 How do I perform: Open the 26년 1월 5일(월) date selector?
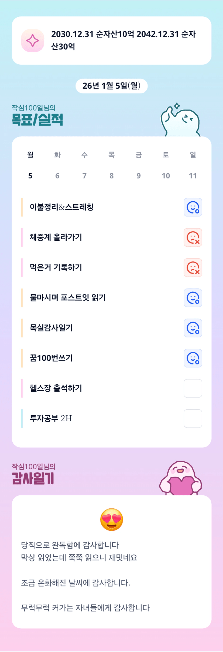coord(111,86)
